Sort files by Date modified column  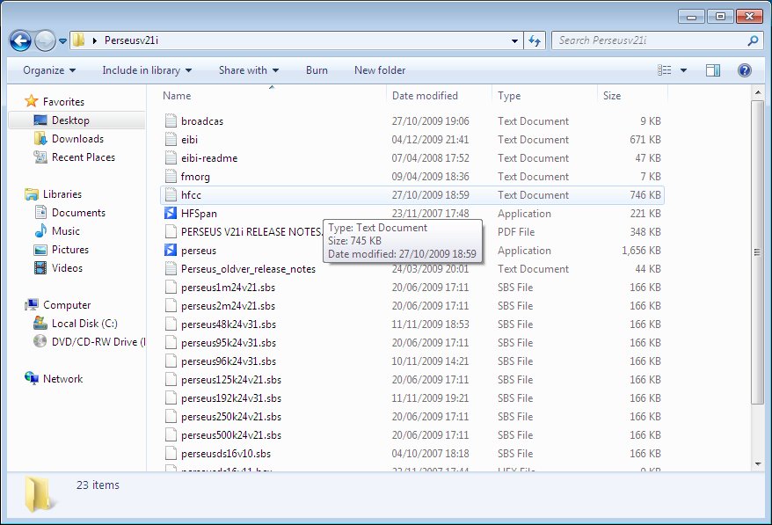pos(439,96)
